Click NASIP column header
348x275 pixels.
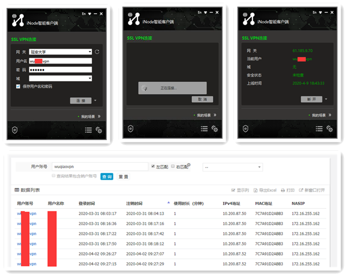[x=298, y=204]
